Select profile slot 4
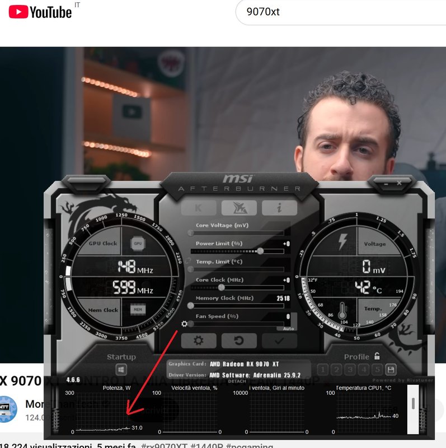 pos(364,370)
